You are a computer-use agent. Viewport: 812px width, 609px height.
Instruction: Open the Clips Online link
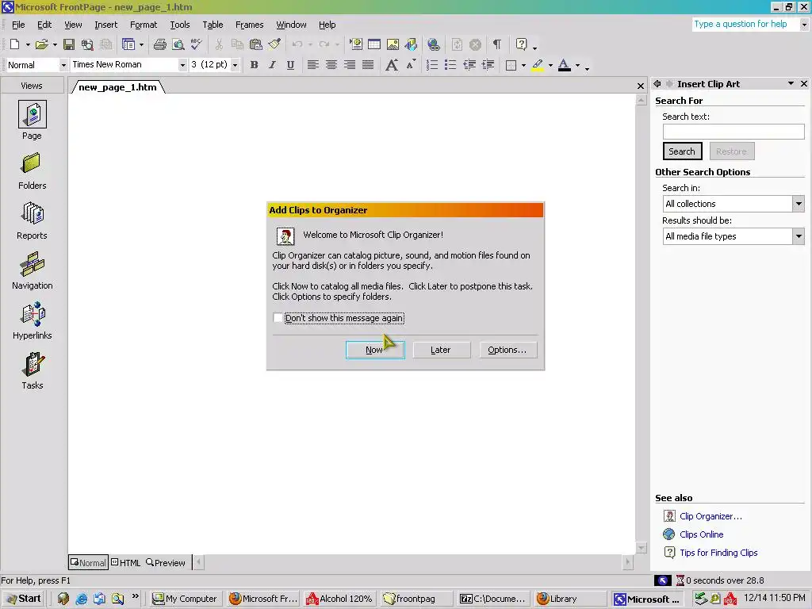tap(701, 534)
